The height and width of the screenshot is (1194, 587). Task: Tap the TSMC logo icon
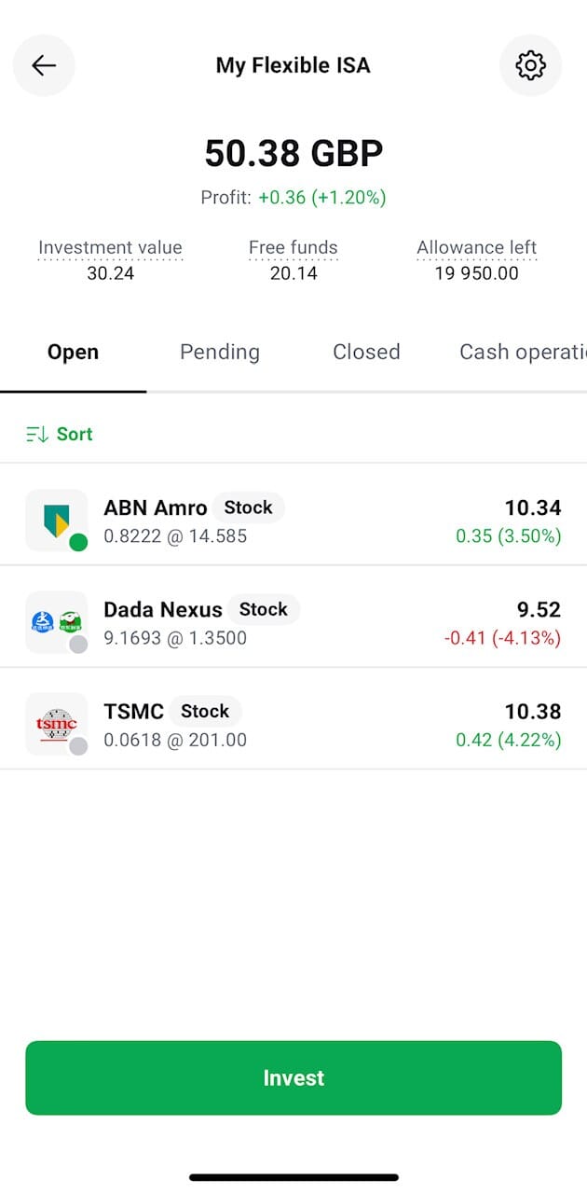pos(56,724)
